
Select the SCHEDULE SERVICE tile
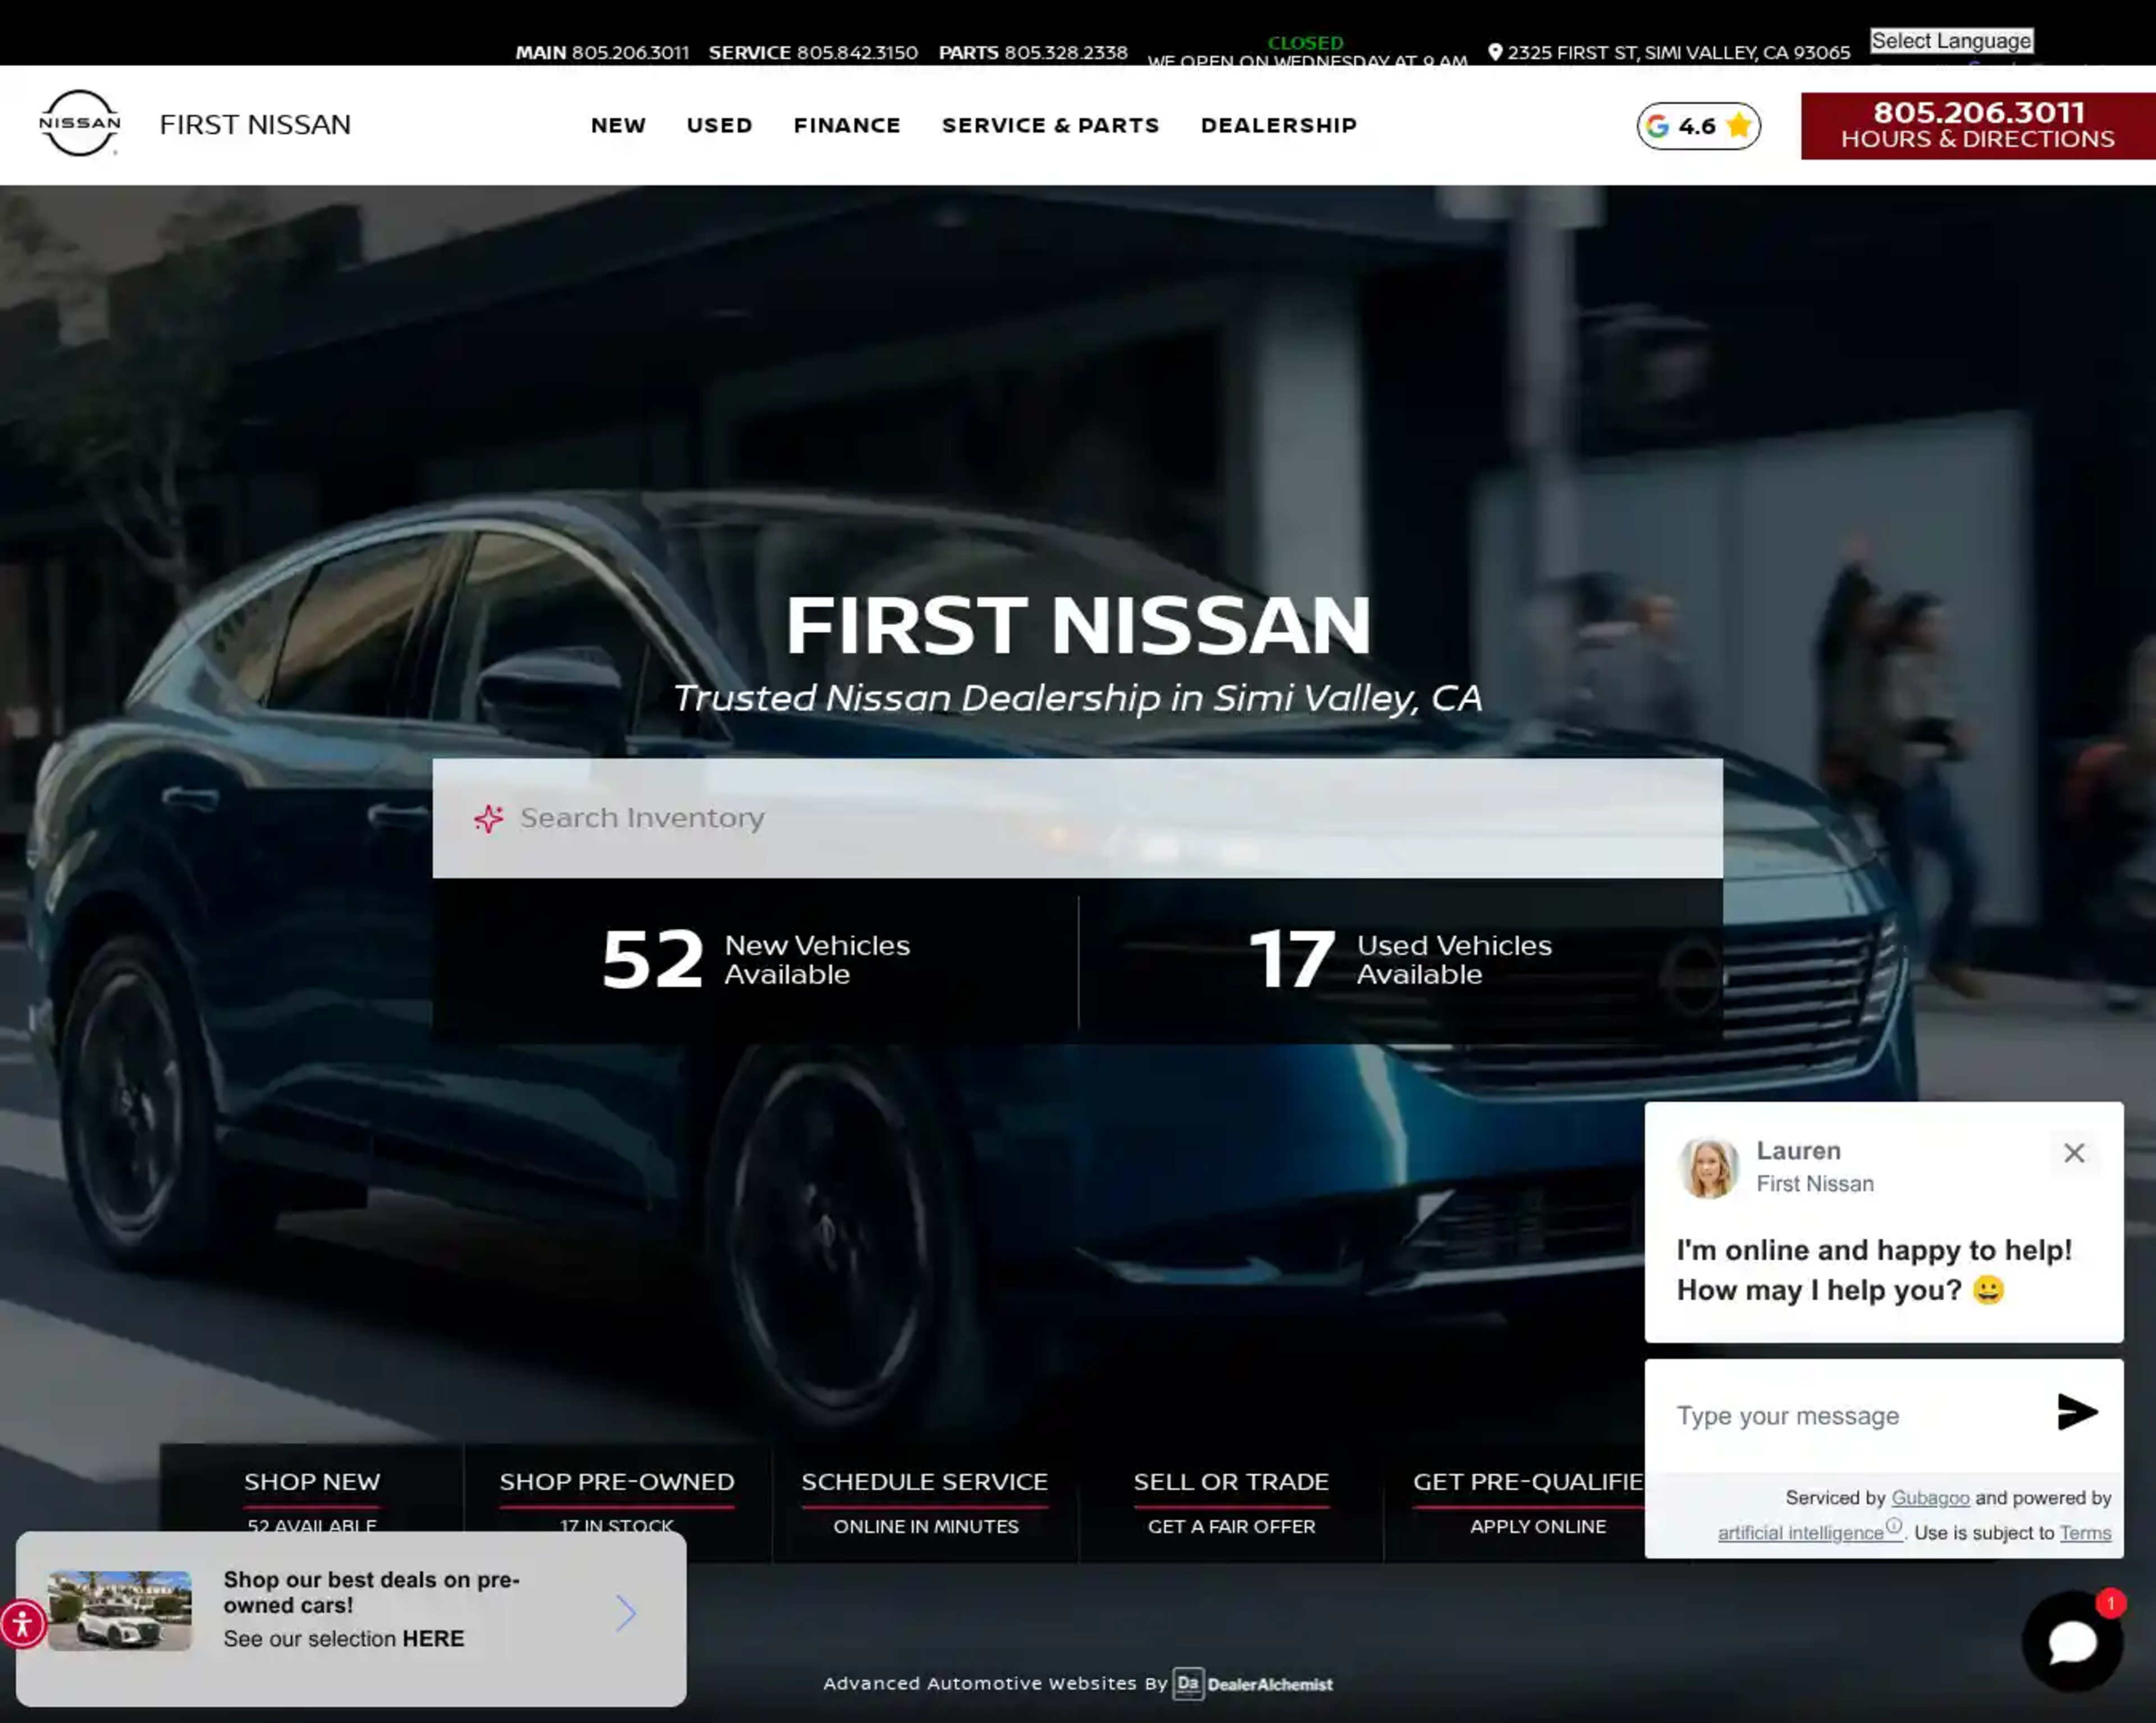tap(925, 1502)
